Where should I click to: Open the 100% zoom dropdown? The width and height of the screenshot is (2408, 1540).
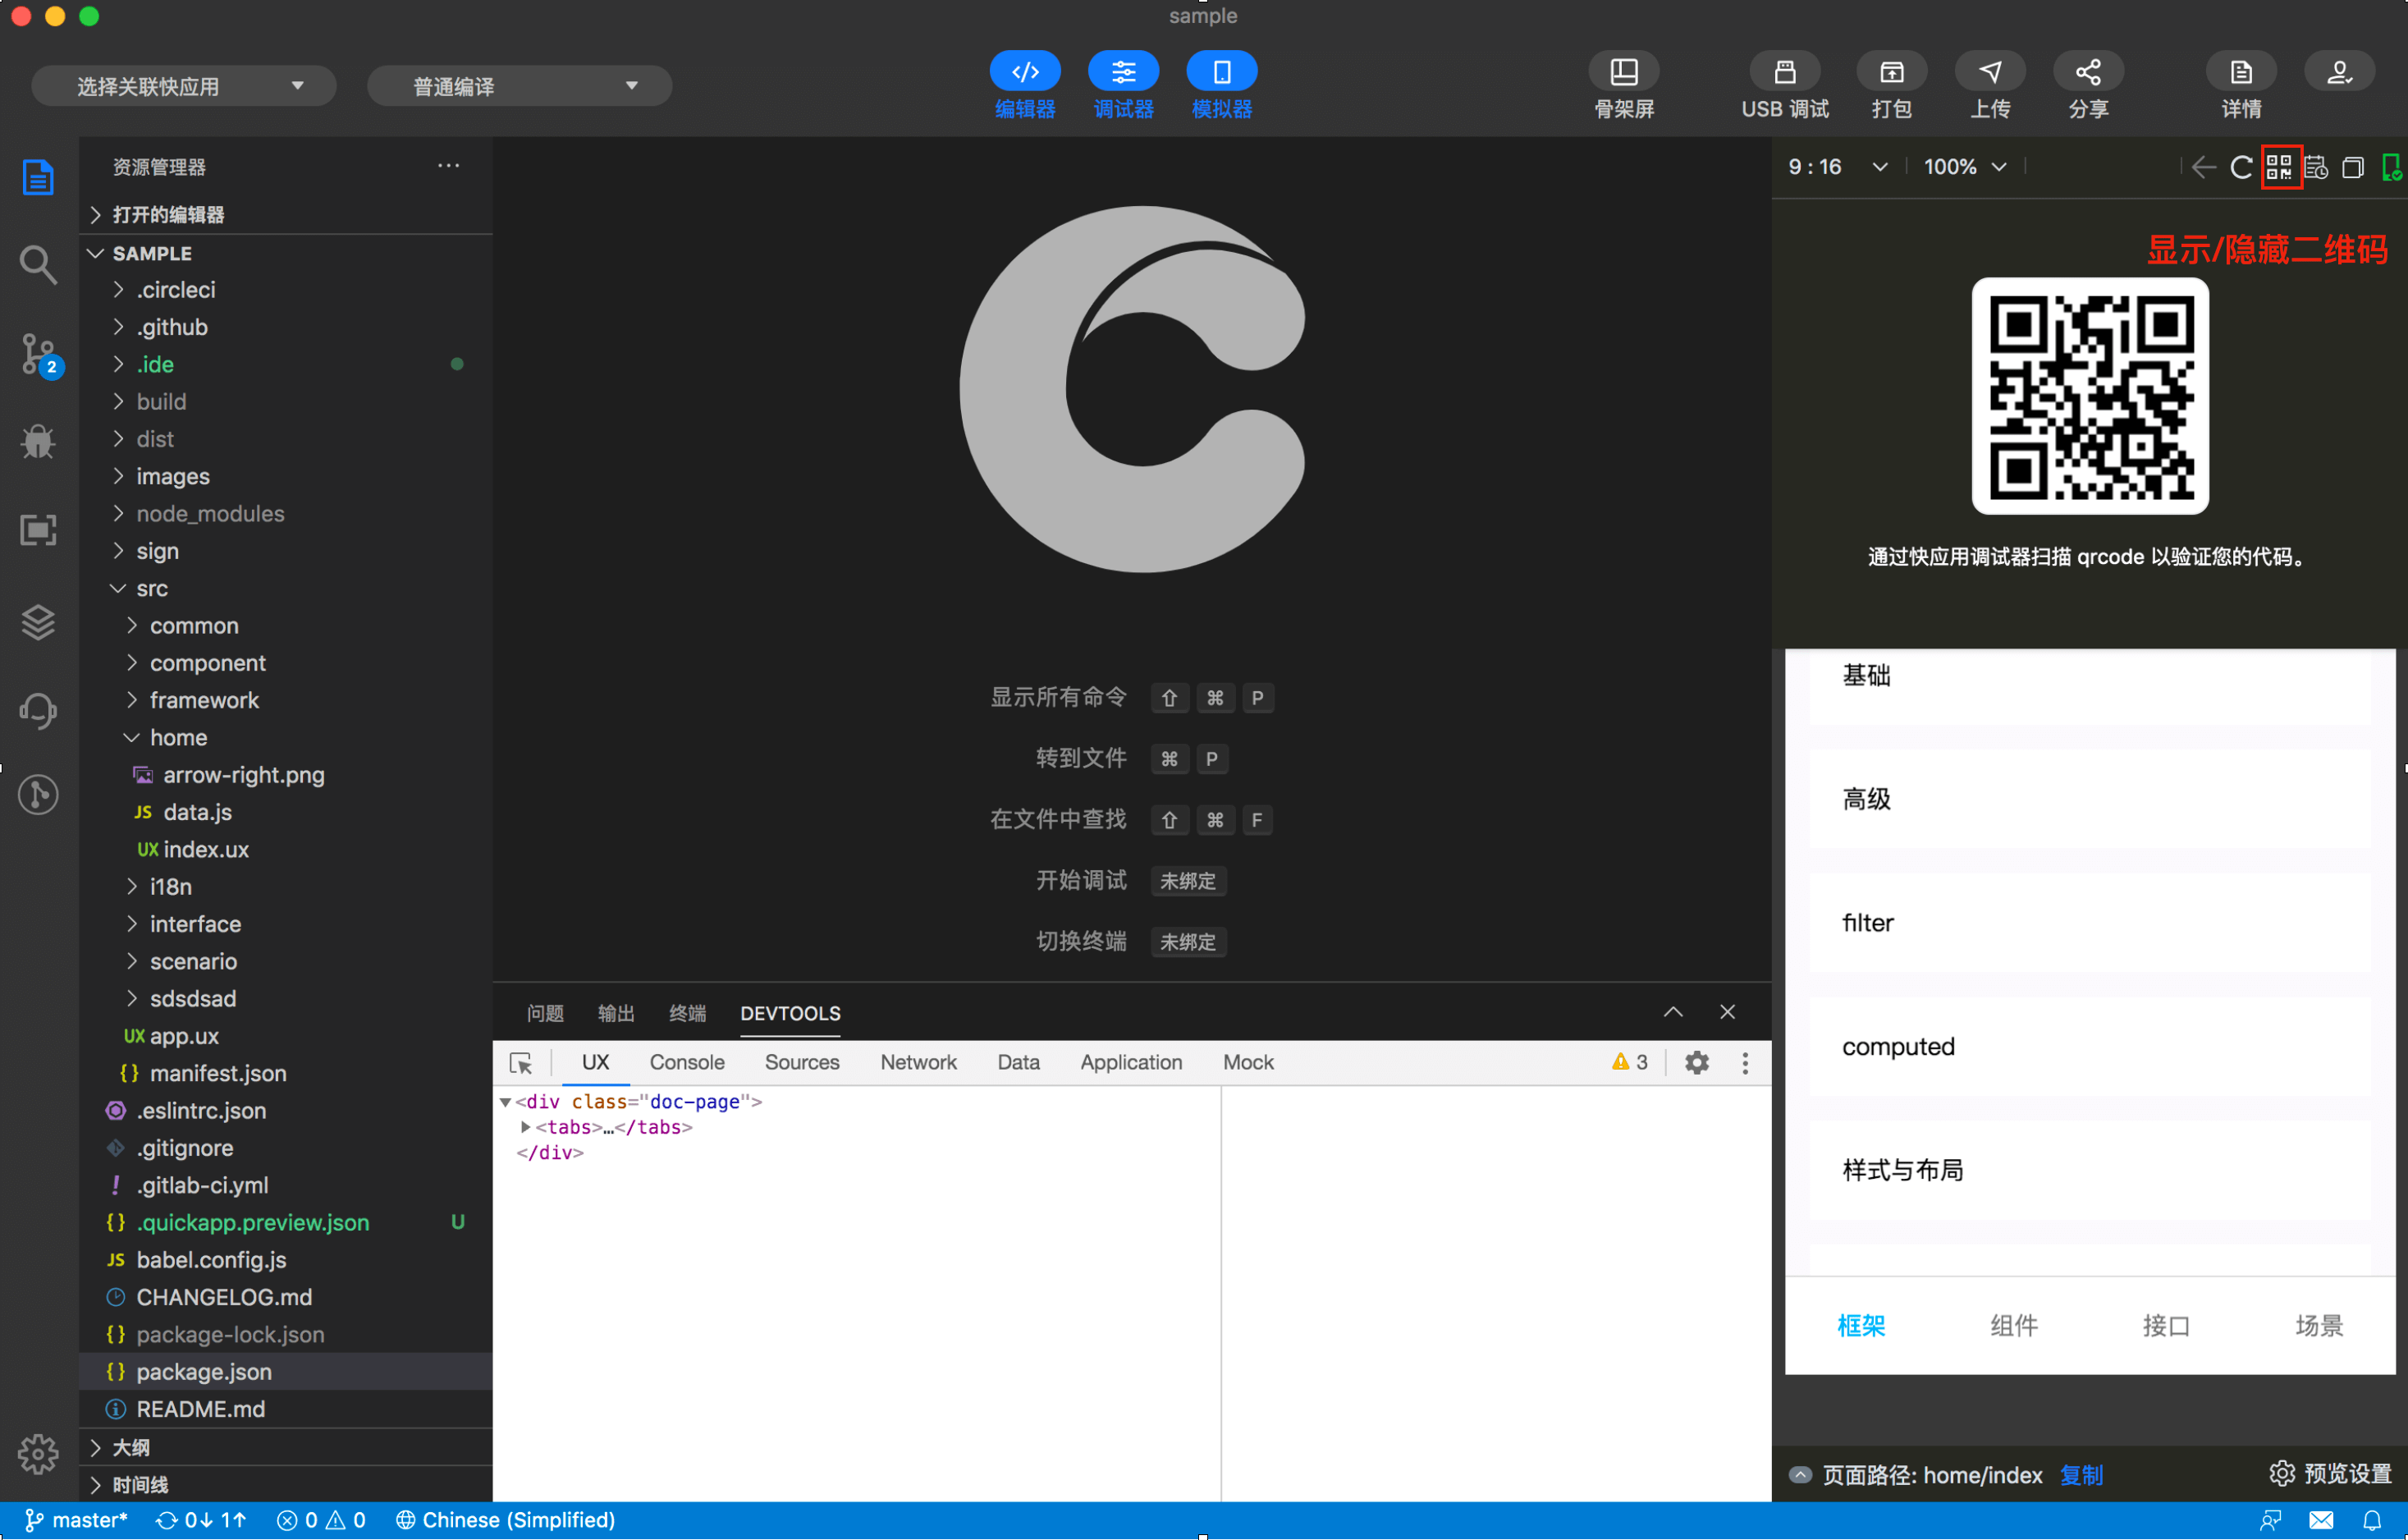[1964, 167]
